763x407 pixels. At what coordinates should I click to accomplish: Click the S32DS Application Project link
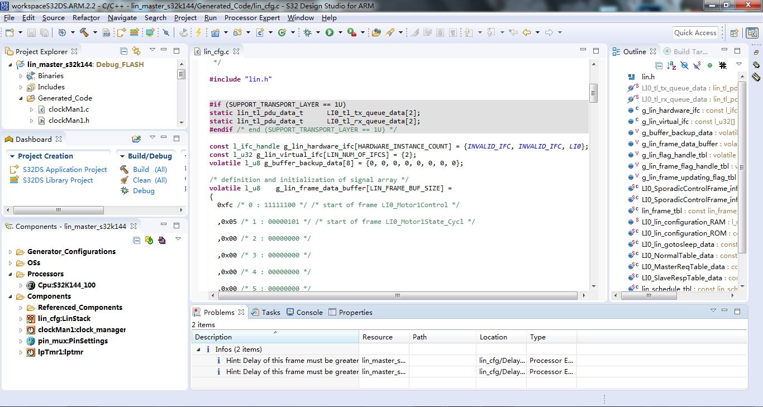65,170
